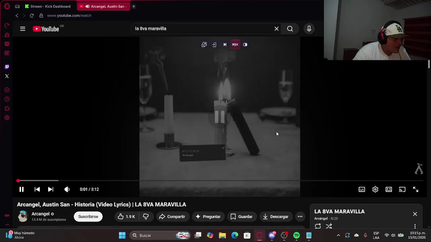Open Spotify from the taskbar
Image resolution: width=431 pixels, height=242 pixels.
pos(296,235)
